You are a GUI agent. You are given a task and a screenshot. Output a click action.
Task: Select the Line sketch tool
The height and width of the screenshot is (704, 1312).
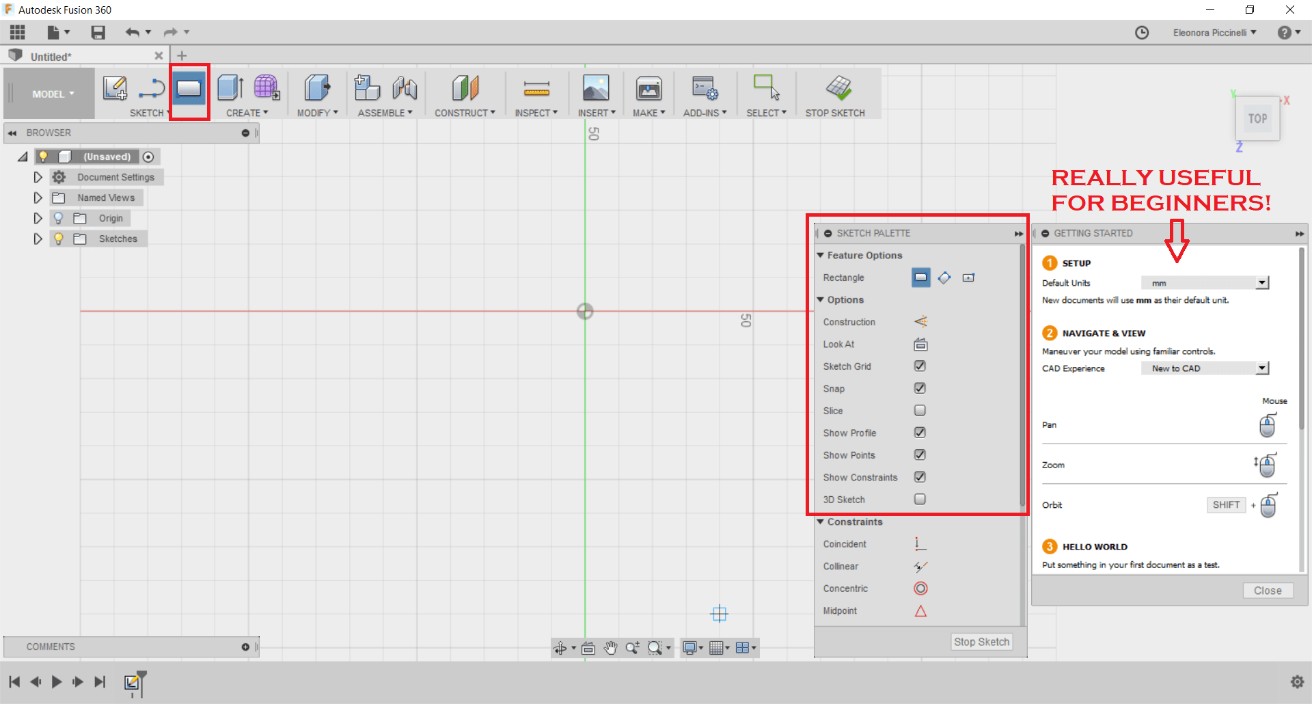tap(152, 88)
